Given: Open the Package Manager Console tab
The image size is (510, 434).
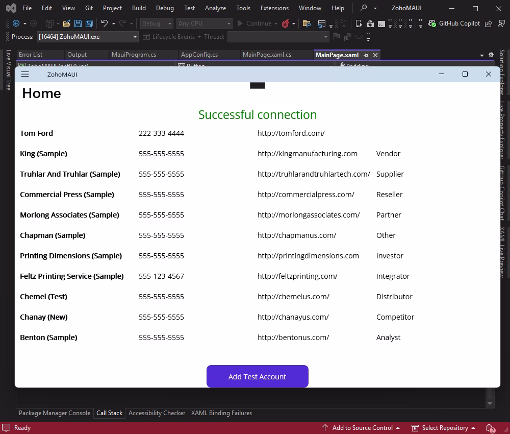Looking at the screenshot, I should [x=55, y=413].
